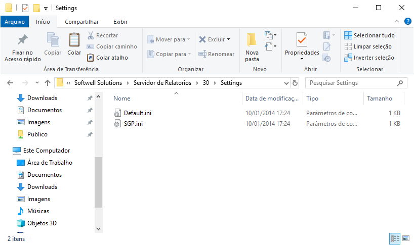Click the Colar clipboard icon

(74, 40)
